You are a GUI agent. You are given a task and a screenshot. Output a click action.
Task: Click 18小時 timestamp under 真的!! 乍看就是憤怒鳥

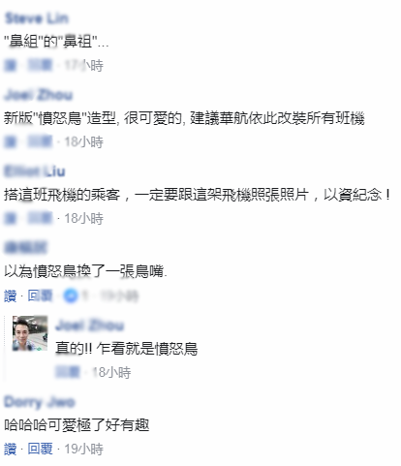coord(111,372)
